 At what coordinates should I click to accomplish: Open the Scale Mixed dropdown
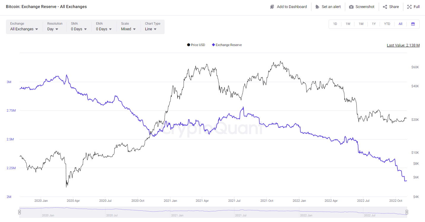point(128,29)
